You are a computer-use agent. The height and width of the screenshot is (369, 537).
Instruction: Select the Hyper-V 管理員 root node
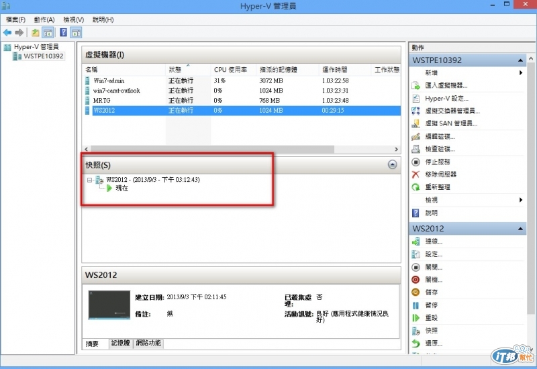point(36,47)
